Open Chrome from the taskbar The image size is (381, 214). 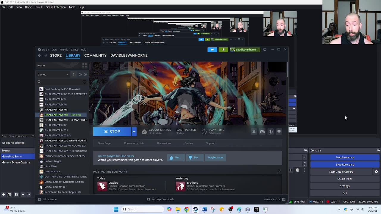(x=187, y=209)
